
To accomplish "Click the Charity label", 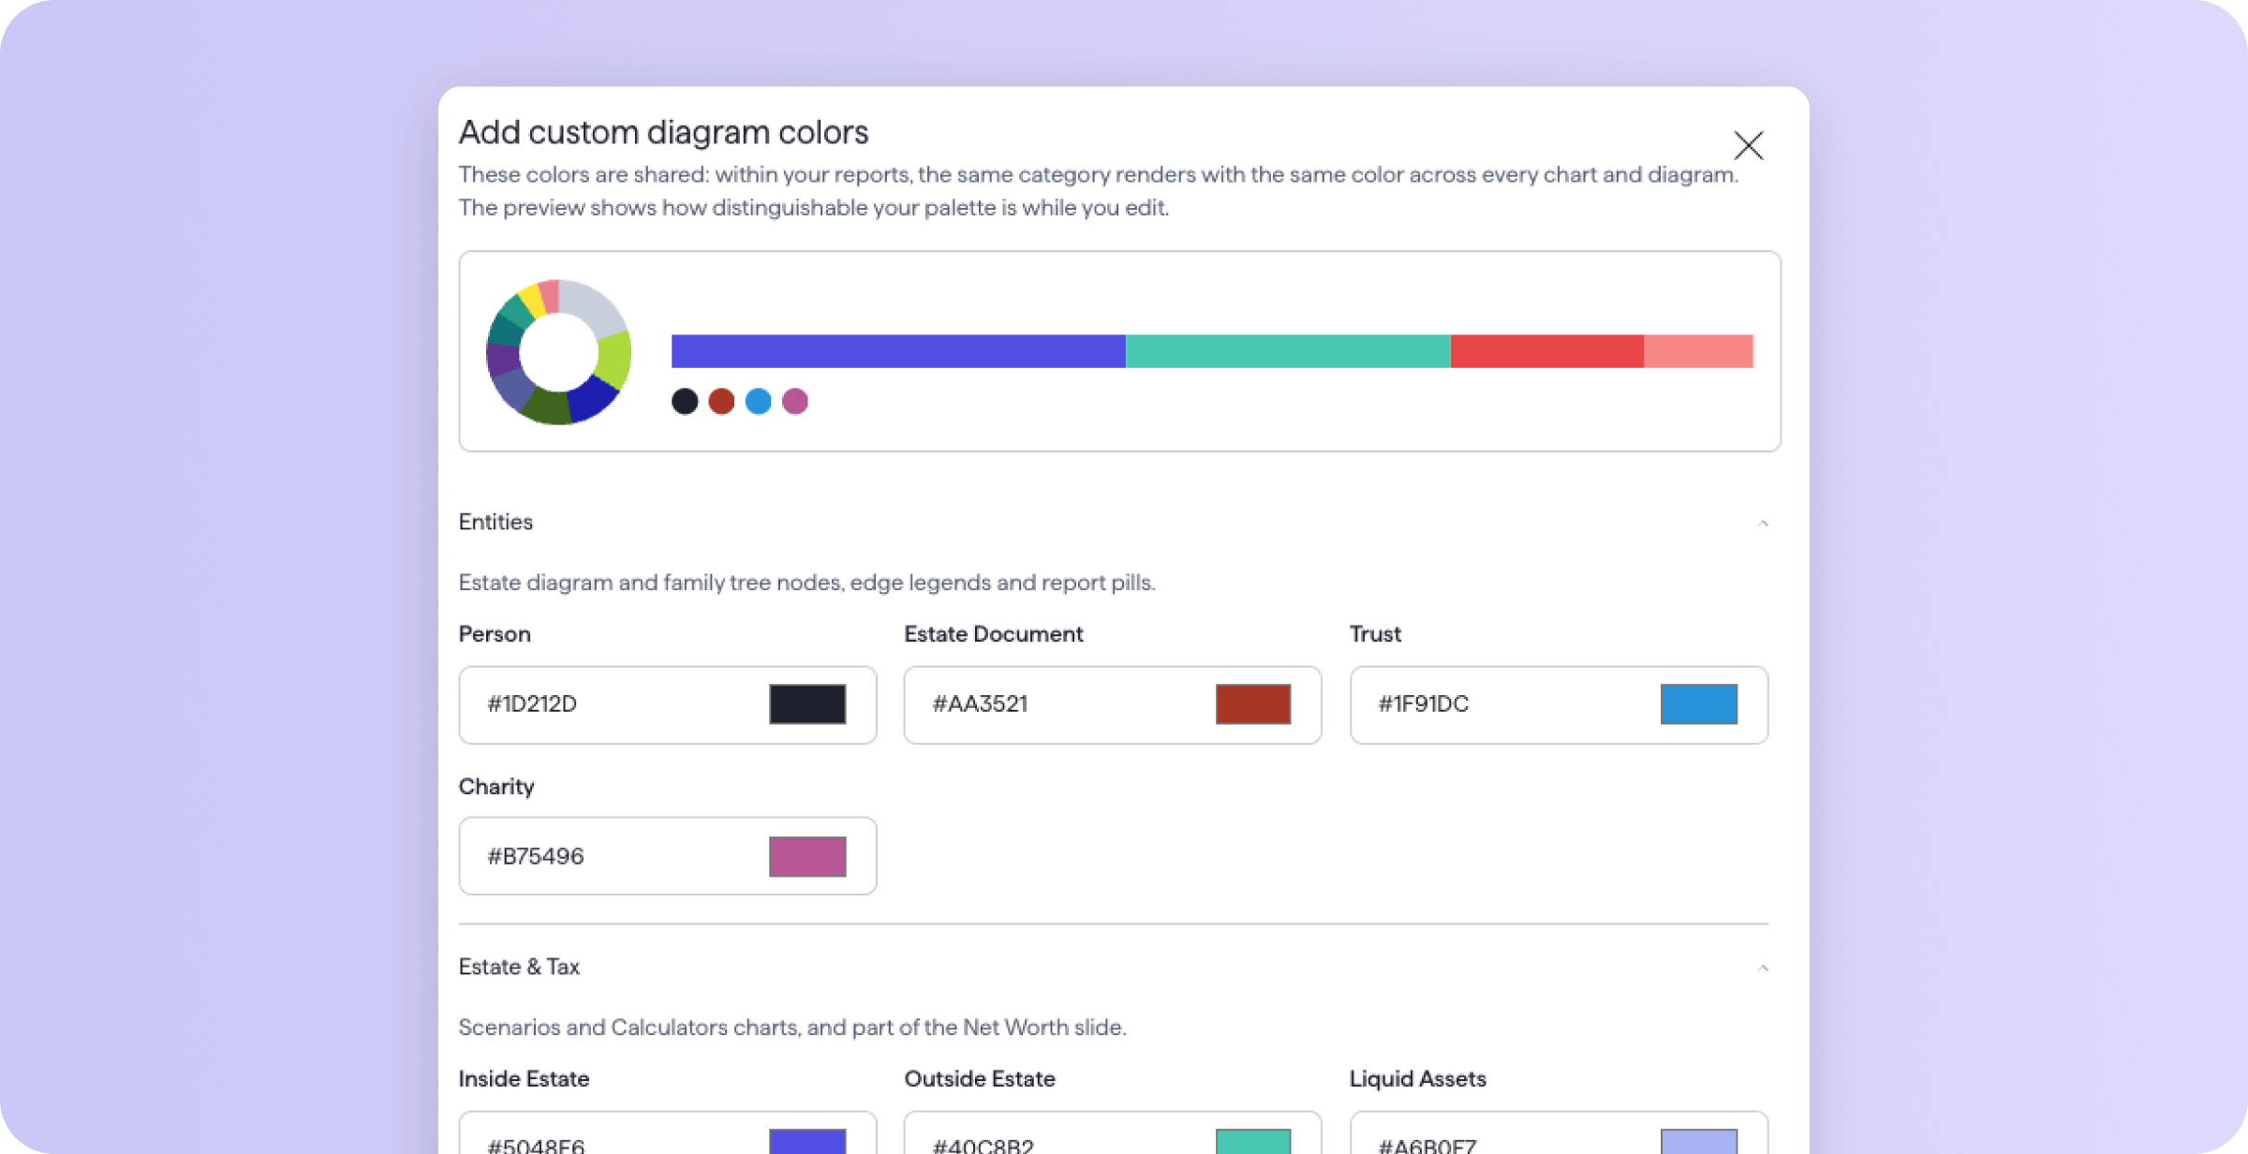I will tap(496, 787).
